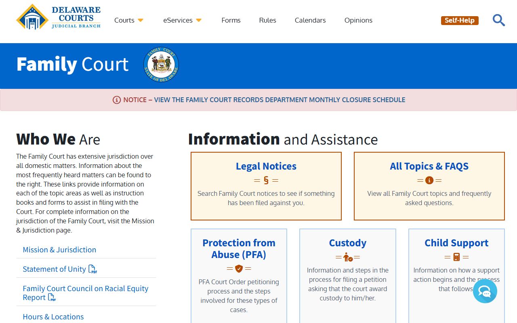
Task: Open Protection from Abuse (PFA) link
Action: 239,249
